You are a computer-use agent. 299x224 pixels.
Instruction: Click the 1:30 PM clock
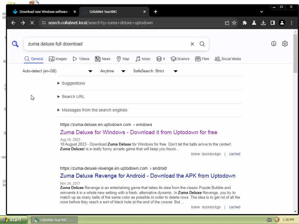(x=288, y=220)
